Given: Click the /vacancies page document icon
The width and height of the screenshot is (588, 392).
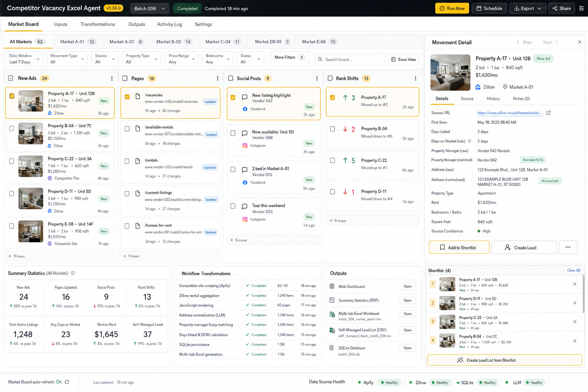Looking at the screenshot, I should (x=138, y=96).
